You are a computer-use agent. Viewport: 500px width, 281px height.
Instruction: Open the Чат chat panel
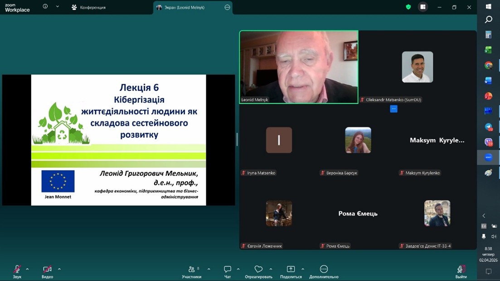[228, 269]
